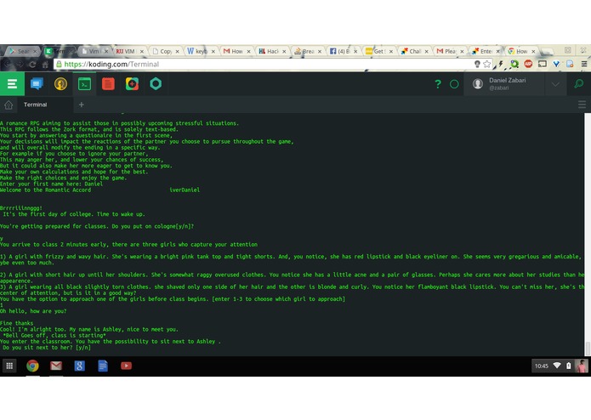Click the home icon left of Terminal tab
This screenshot has width=591, height=420.
pyautogui.click(x=9, y=105)
